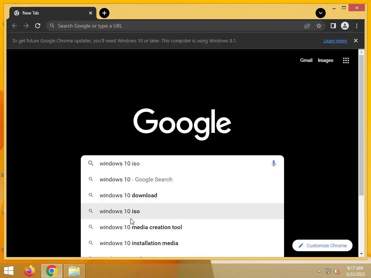Click the scrollbar down arrow
This screenshot has width=371, height=278.
[361, 254]
